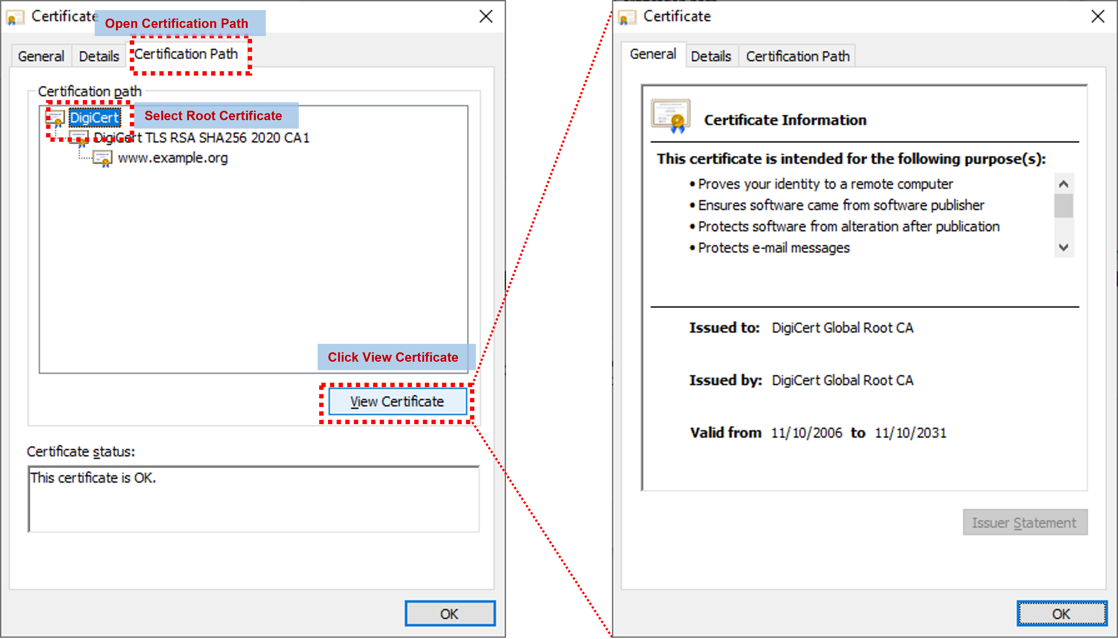Click the Issuer Statement button
1118x639 pixels.
(1025, 522)
